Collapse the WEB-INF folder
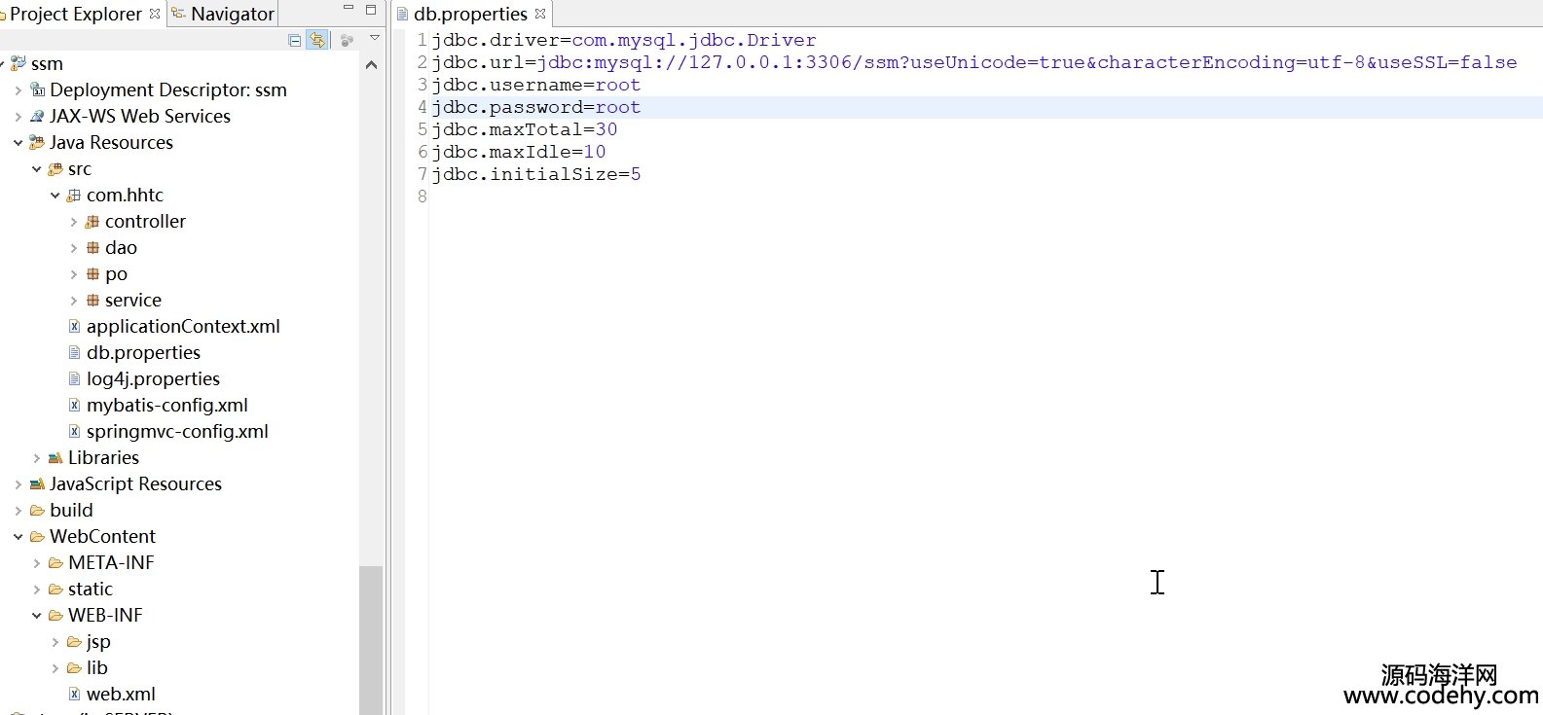Viewport: 1543px width, 715px height. click(37, 616)
